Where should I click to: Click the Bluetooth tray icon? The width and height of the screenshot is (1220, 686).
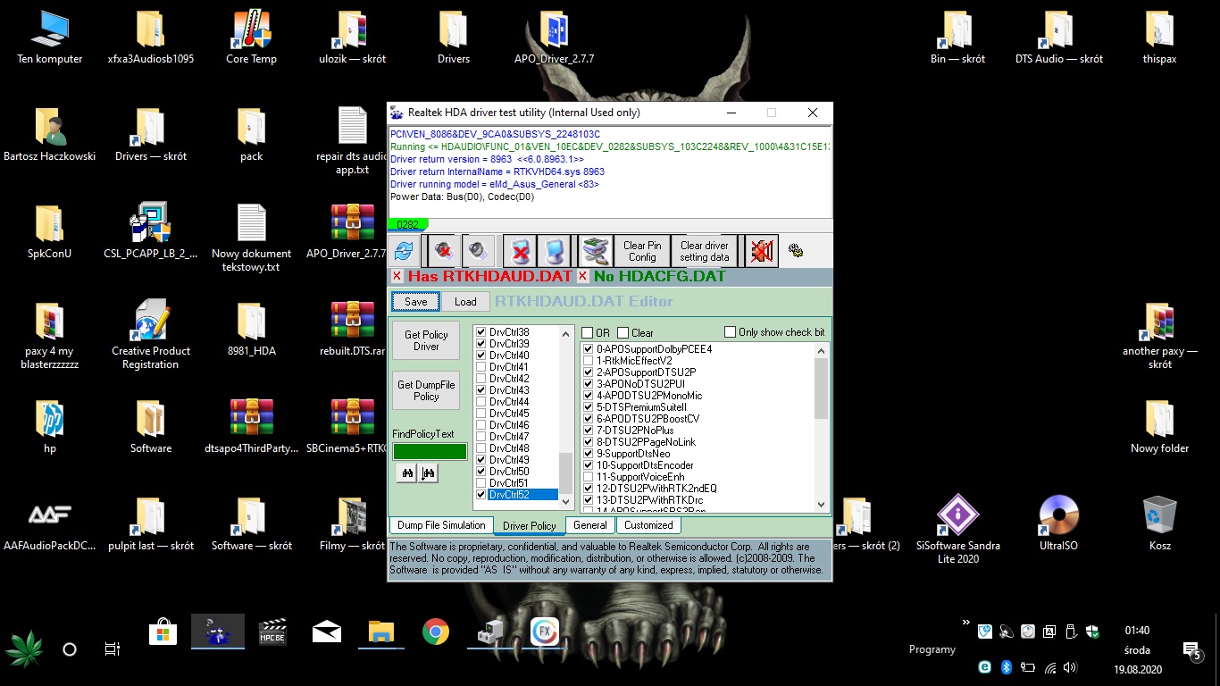click(1006, 666)
